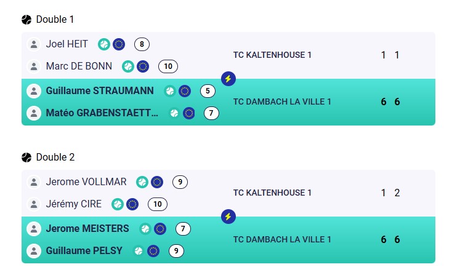Select ranking badge 5 next to Guillaume STRAUMANN
This screenshot has height=275, width=460.
208,91
